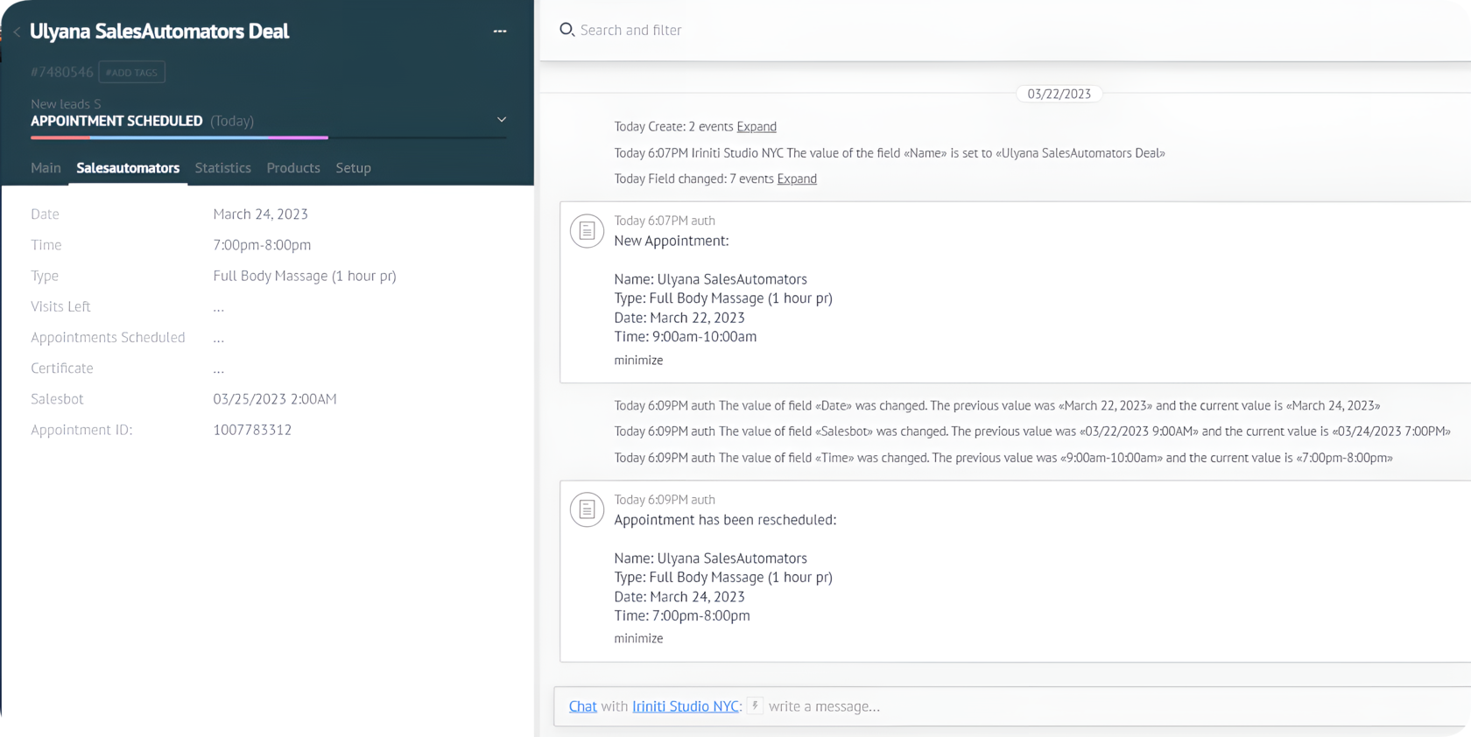The image size is (1471, 737).
Task: Click the #ADD TAGS button
Action: point(131,73)
